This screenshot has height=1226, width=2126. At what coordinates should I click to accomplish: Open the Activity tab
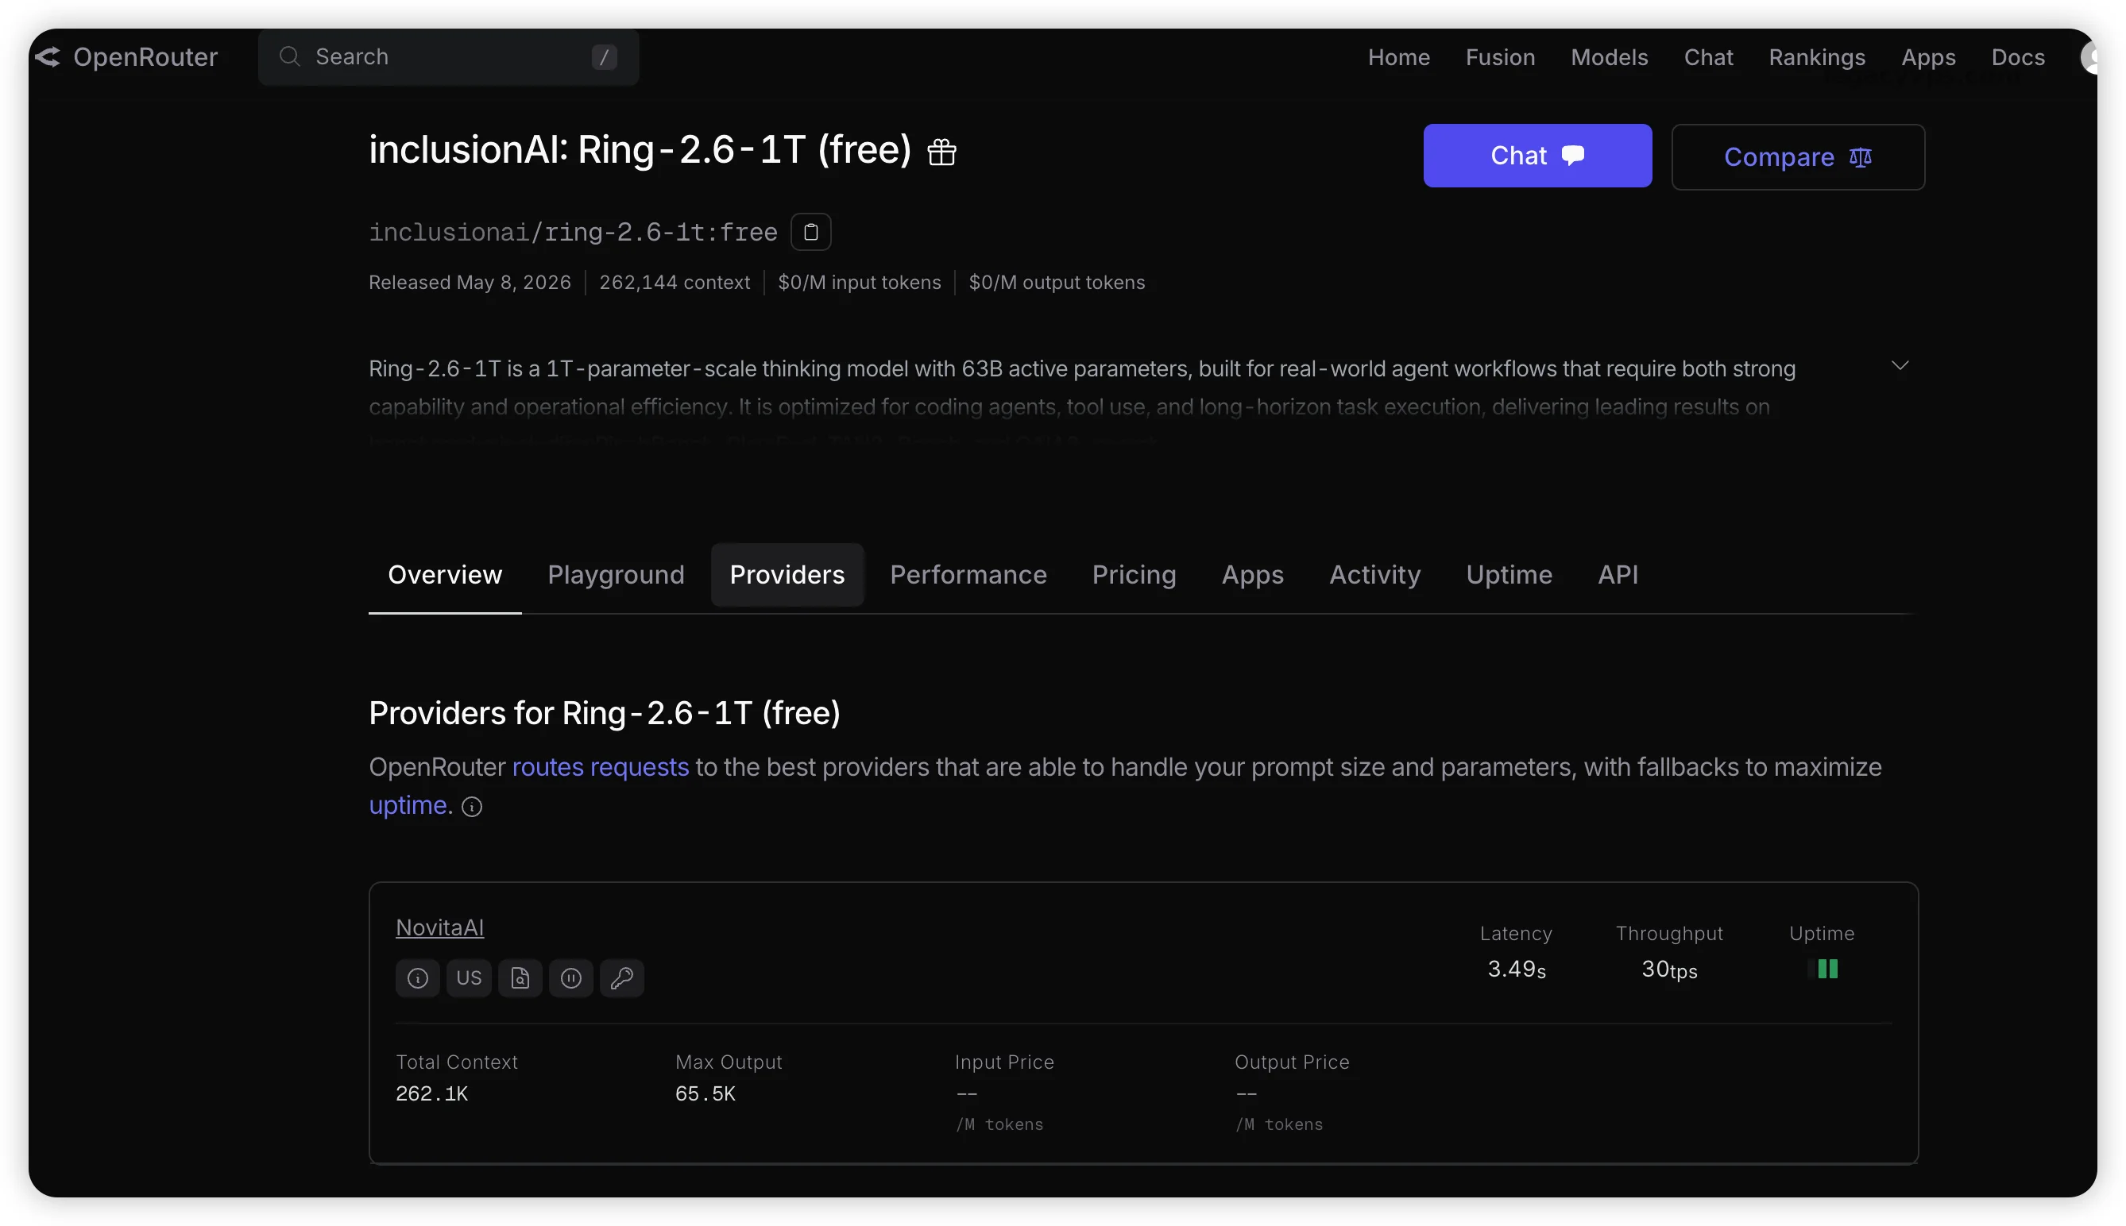1374,574
